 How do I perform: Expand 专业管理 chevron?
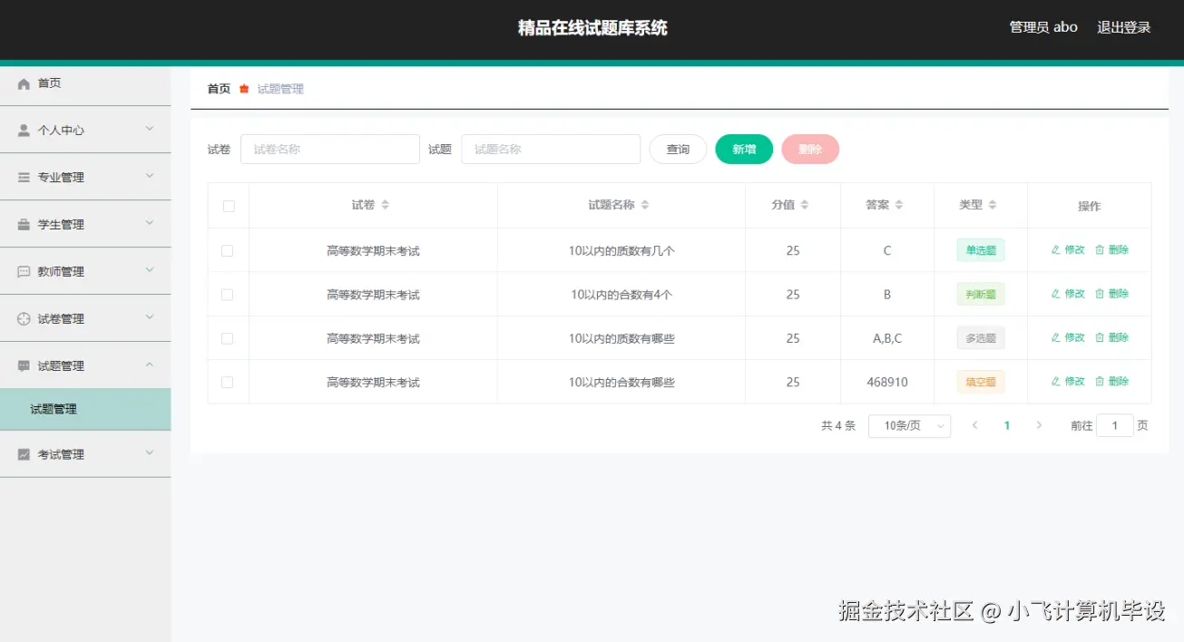click(x=150, y=176)
